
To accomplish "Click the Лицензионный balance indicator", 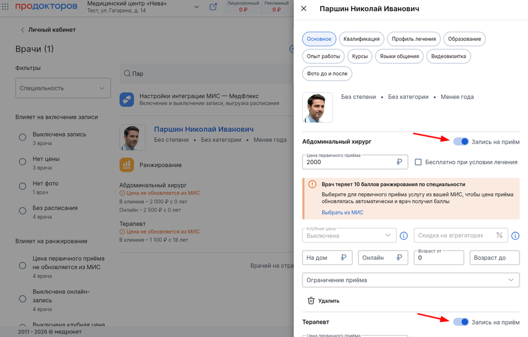I will [243, 7].
